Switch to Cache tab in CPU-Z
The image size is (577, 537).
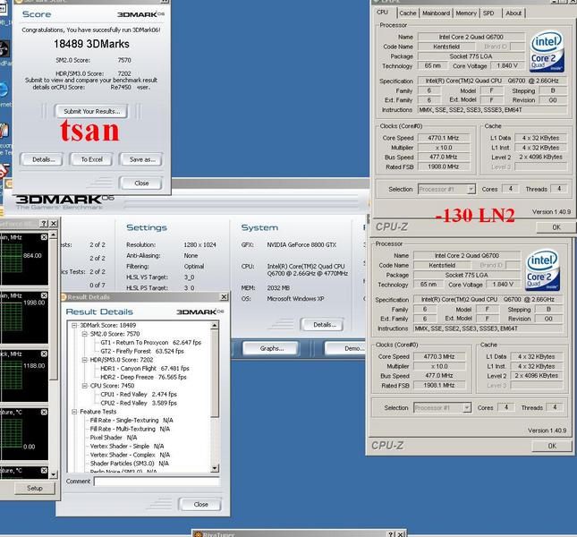(x=408, y=13)
